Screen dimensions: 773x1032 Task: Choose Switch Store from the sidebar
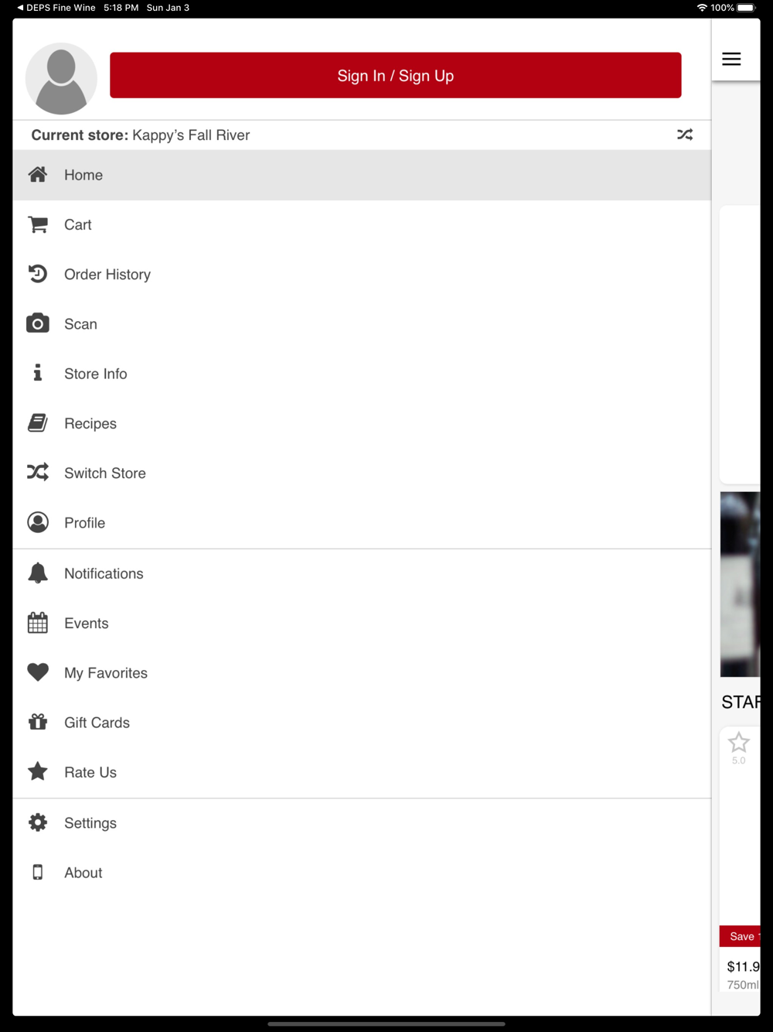(362, 473)
